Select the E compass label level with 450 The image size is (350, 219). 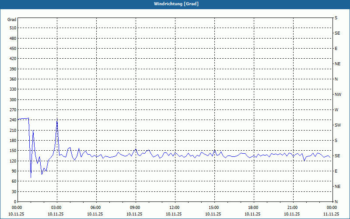(x=336, y=49)
